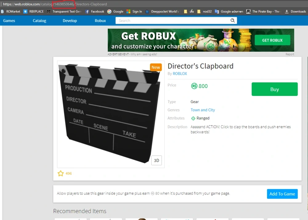The height and width of the screenshot is (220, 308).
Task: Open the nod32 bookmark folder icon
Action: pos(199,12)
